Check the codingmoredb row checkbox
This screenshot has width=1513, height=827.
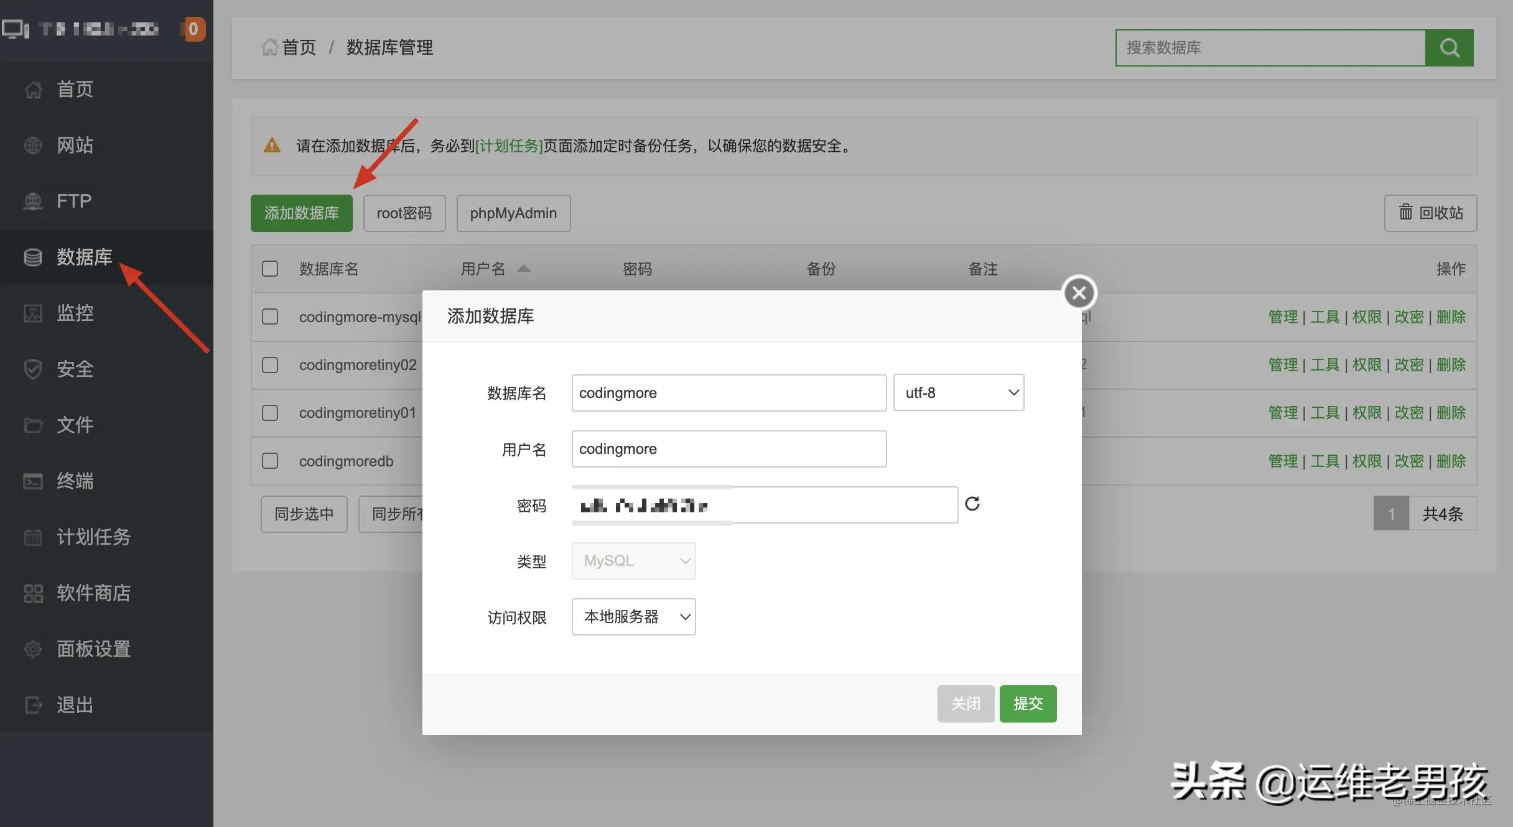[269, 461]
